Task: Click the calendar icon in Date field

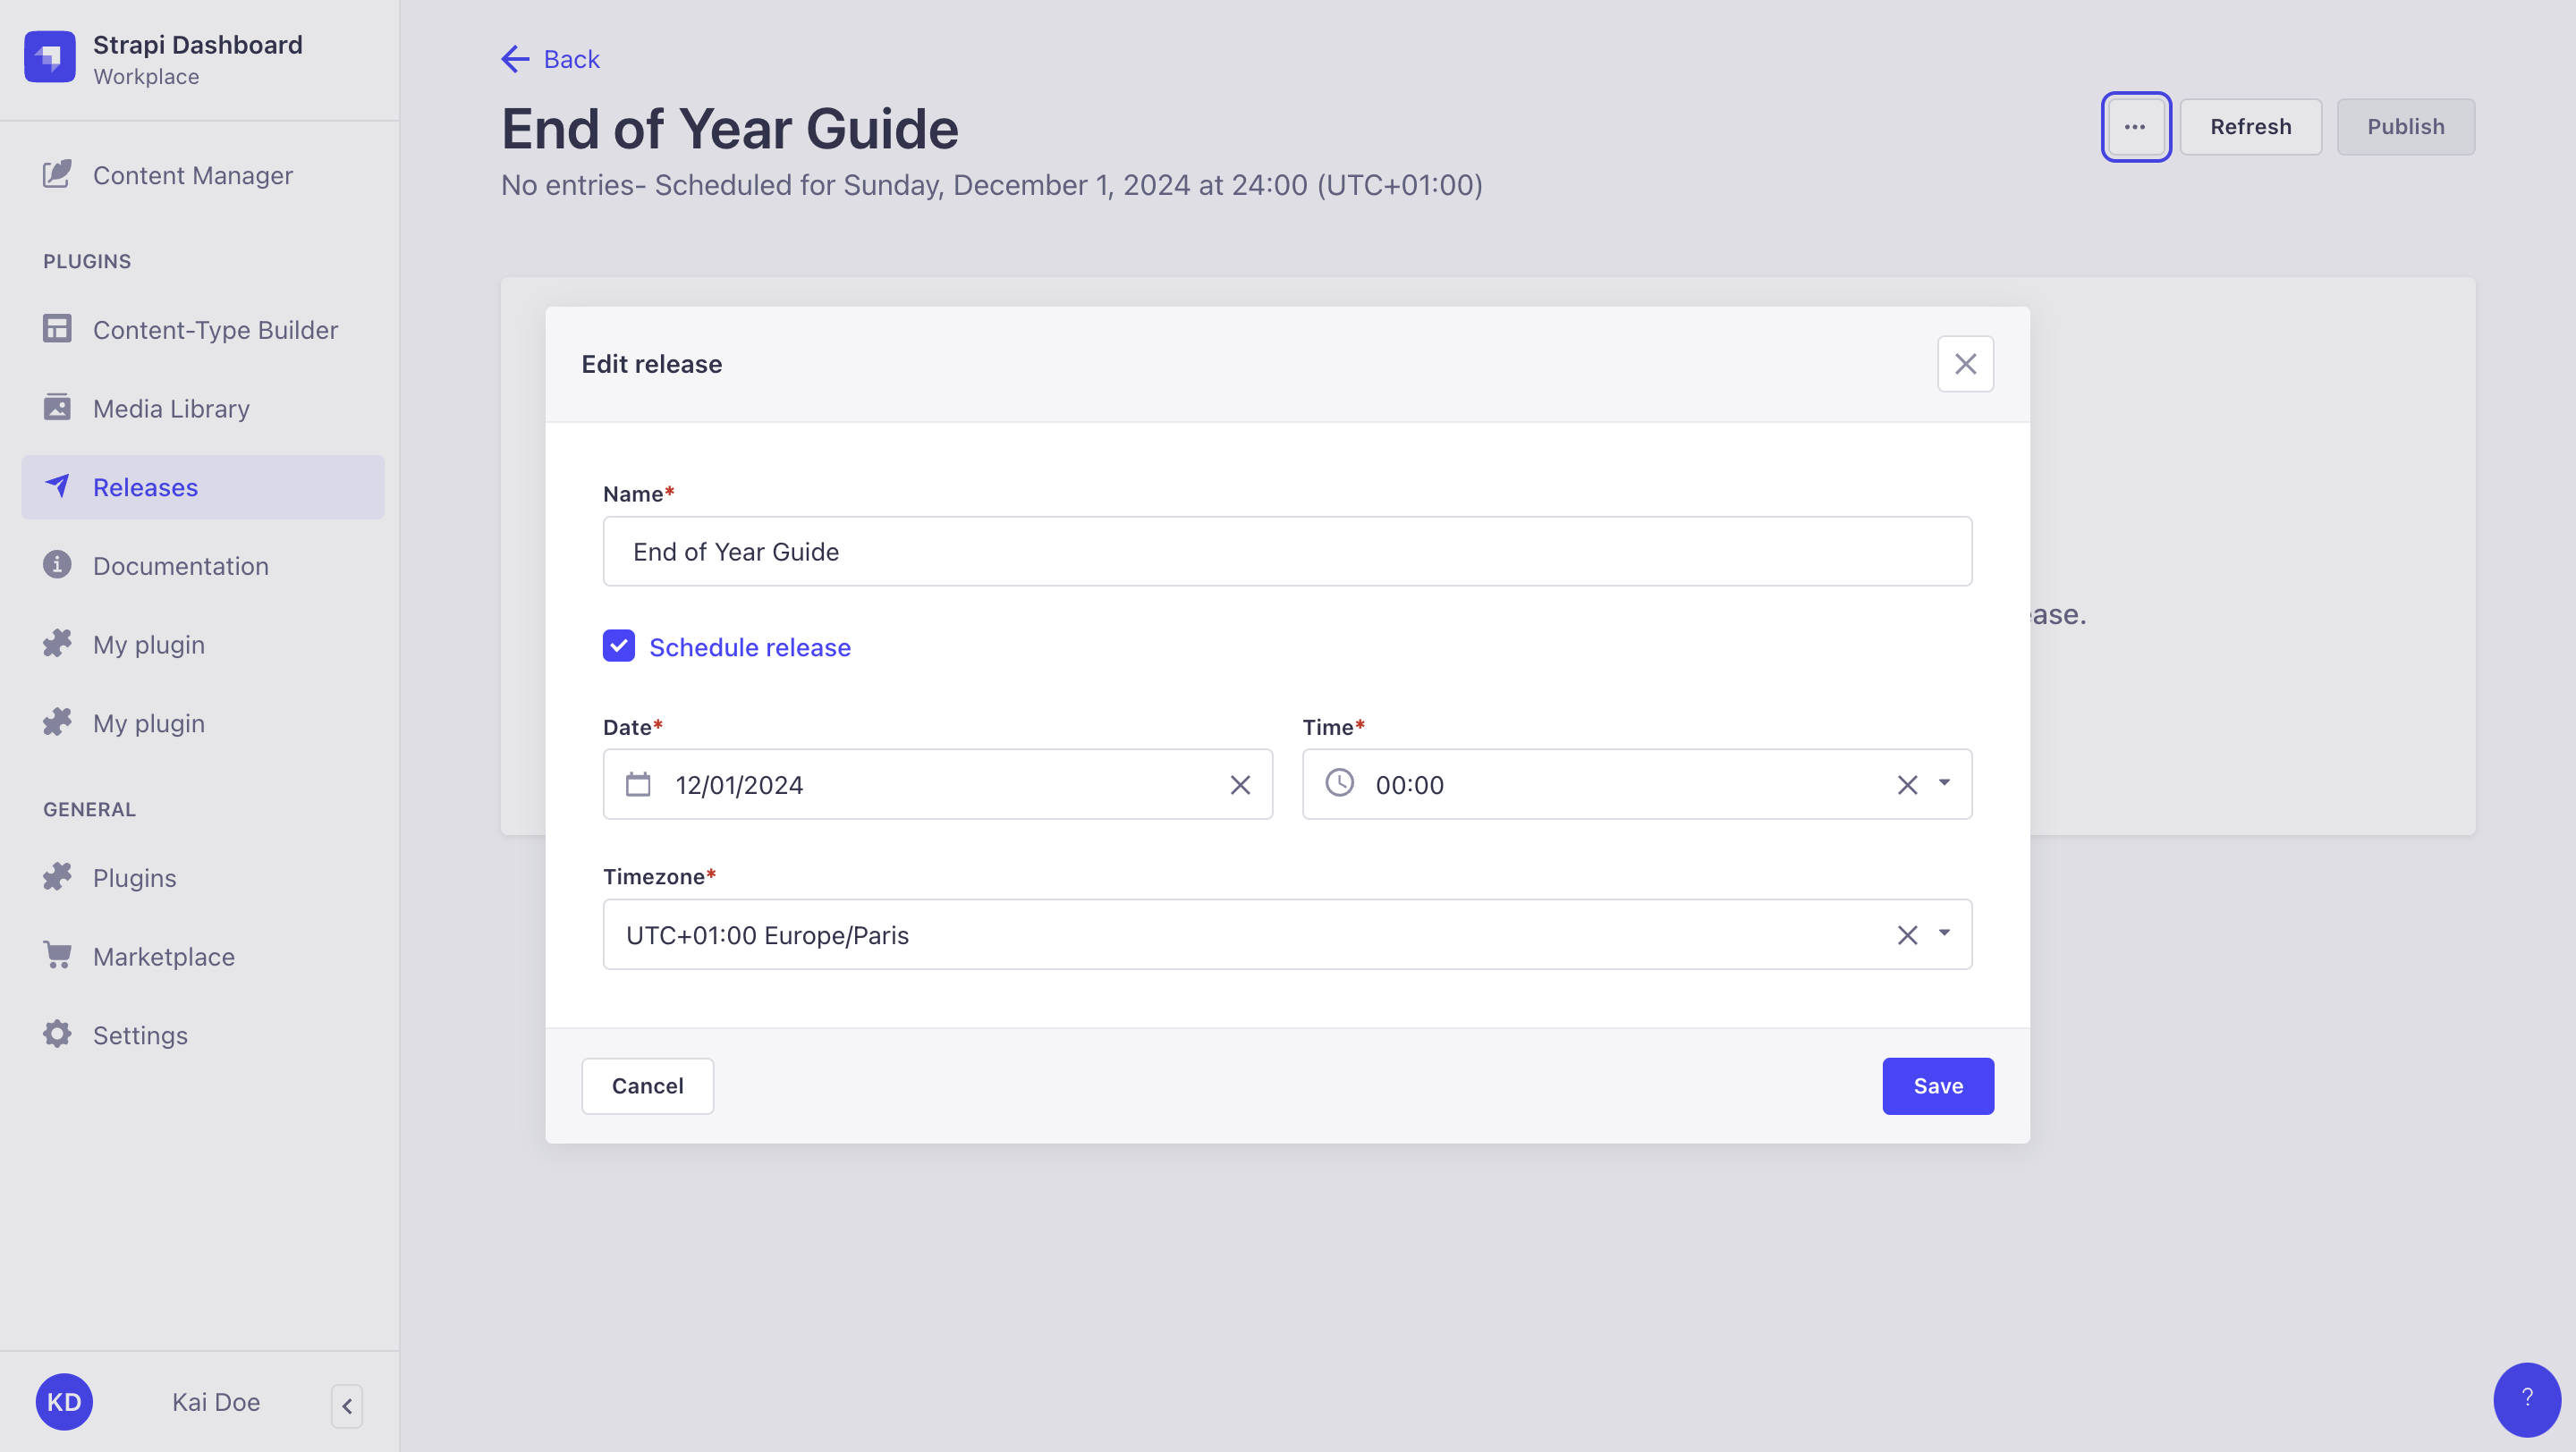Action: click(639, 783)
